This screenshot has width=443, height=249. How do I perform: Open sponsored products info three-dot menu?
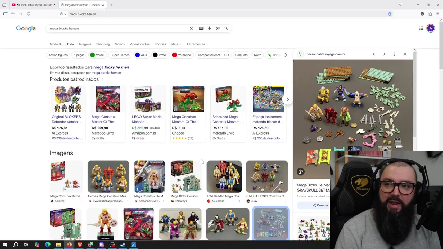click(102, 79)
